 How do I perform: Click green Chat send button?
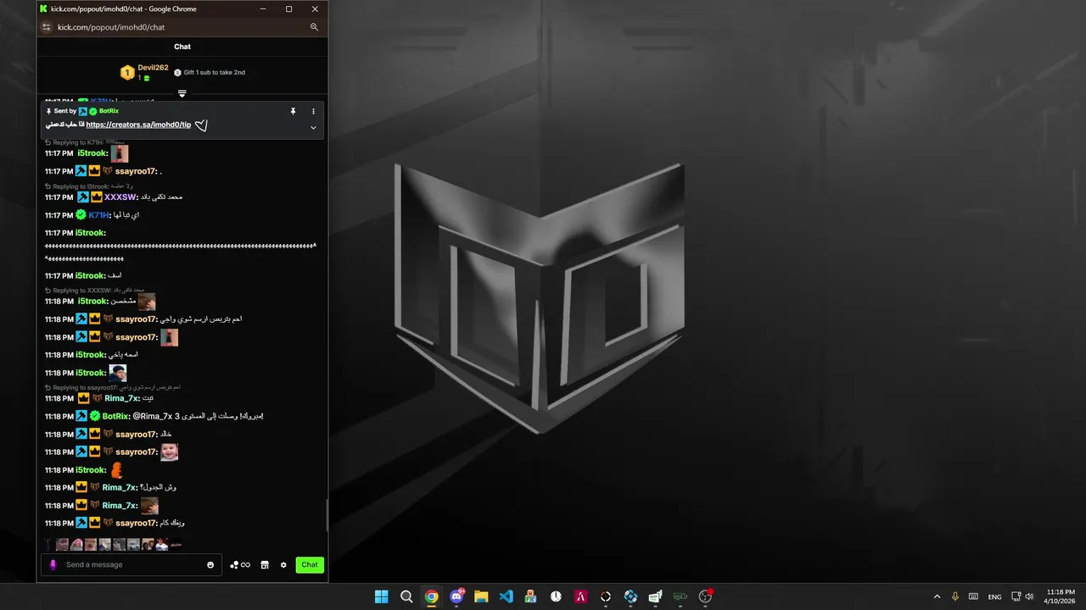310,565
